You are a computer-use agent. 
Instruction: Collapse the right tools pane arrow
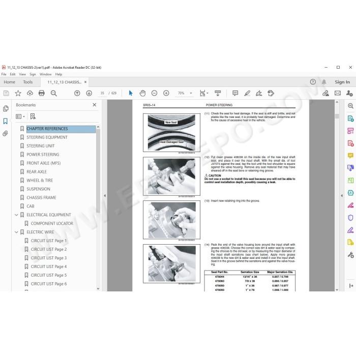pyautogui.click(x=342, y=195)
